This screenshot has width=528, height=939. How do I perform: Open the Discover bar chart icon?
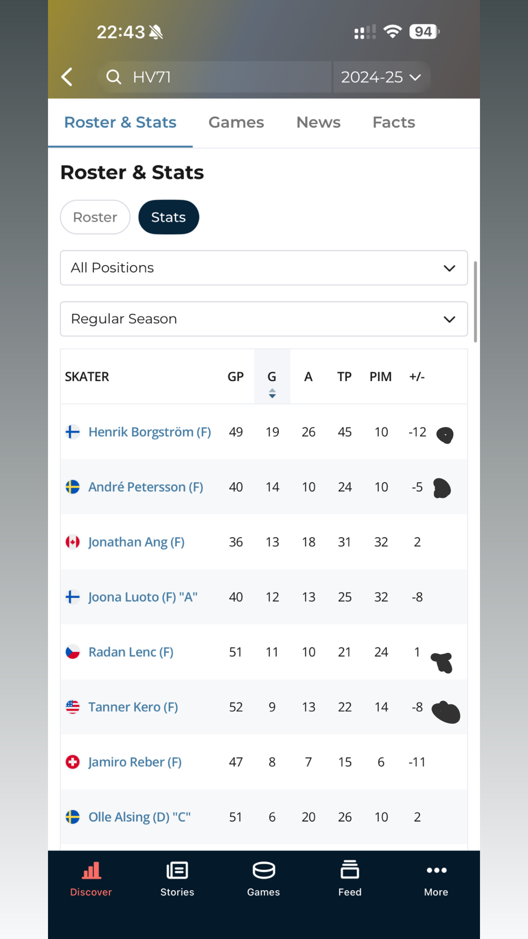coord(91,870)
